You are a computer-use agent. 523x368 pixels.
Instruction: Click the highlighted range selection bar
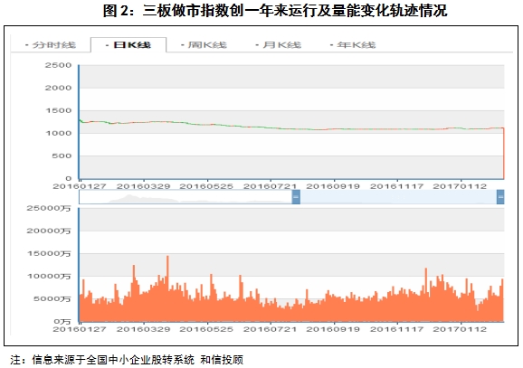point(398,197)
